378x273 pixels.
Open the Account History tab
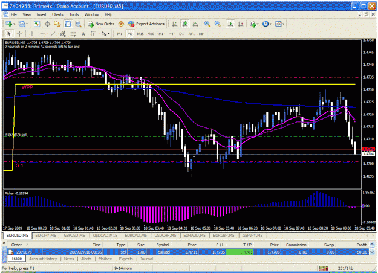(43, 259)
